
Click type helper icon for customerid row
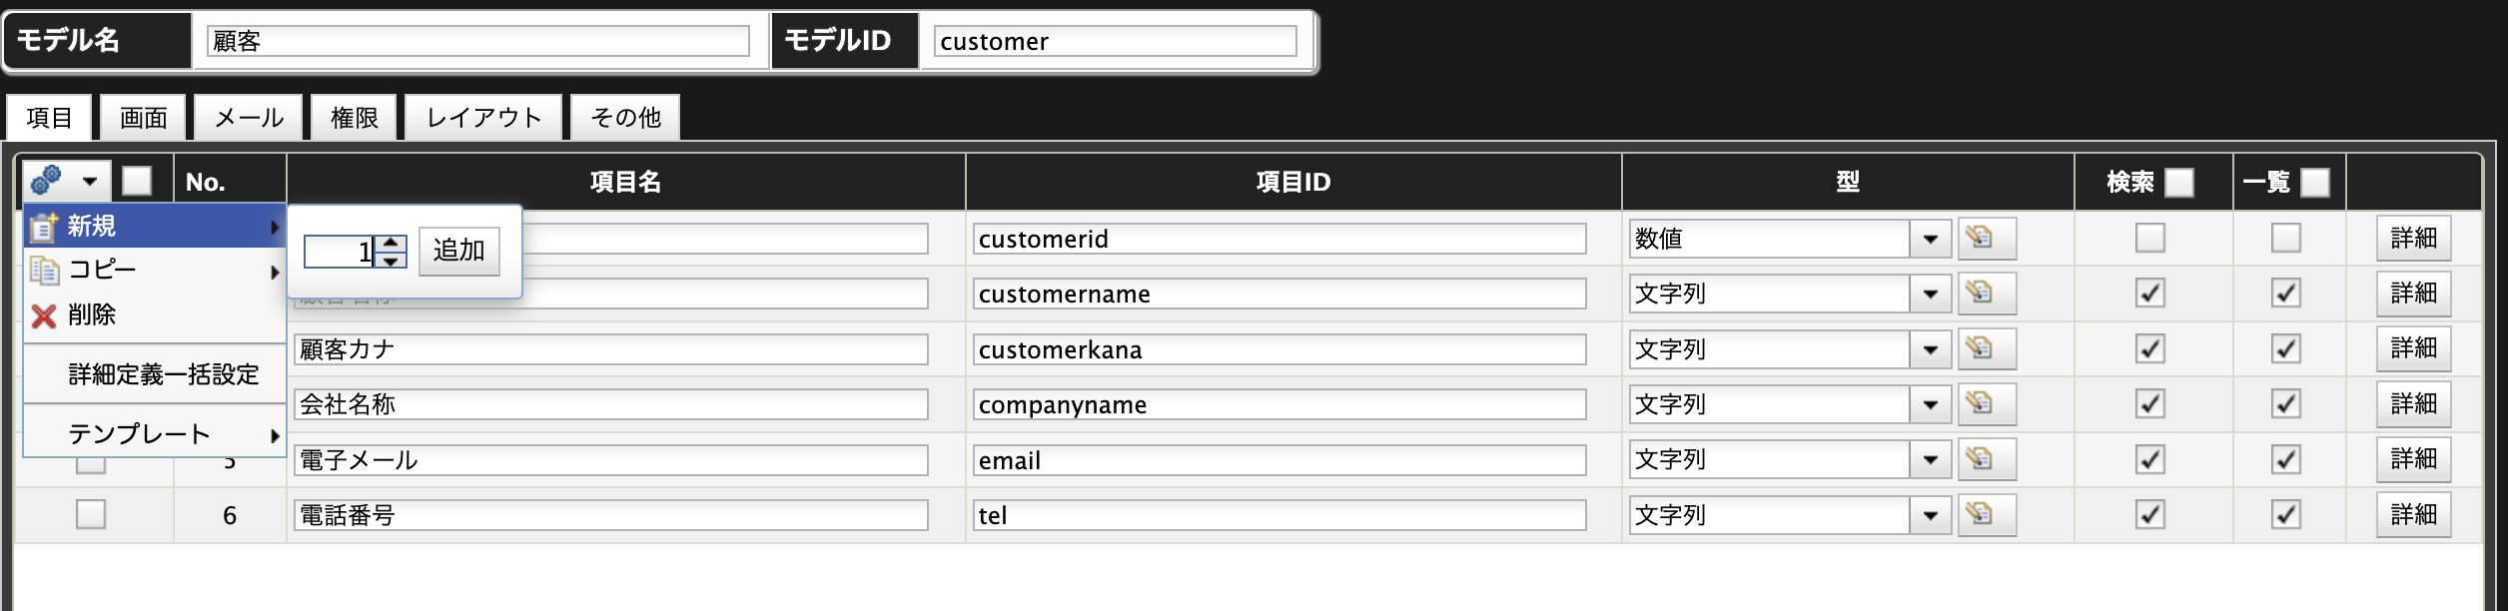(1987, 239)
